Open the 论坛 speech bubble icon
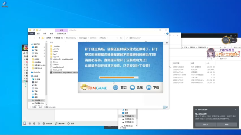Screen dimensions: 241x135 [x=132, y=88]
